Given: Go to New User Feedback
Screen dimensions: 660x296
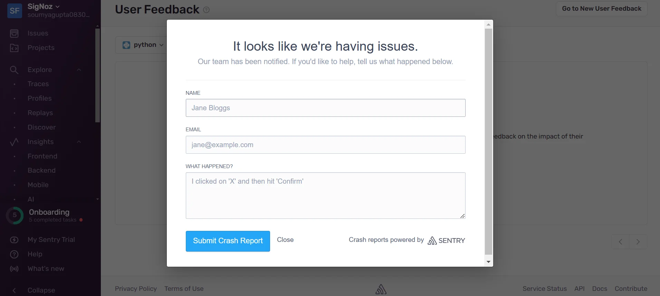Looking at the screenshot, I should [601, 8].
